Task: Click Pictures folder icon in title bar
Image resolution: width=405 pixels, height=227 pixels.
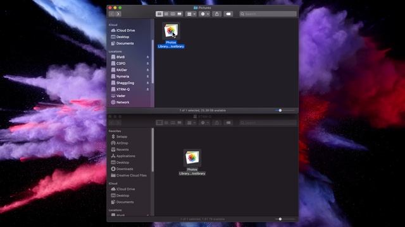Action: [x=196, y=8]
